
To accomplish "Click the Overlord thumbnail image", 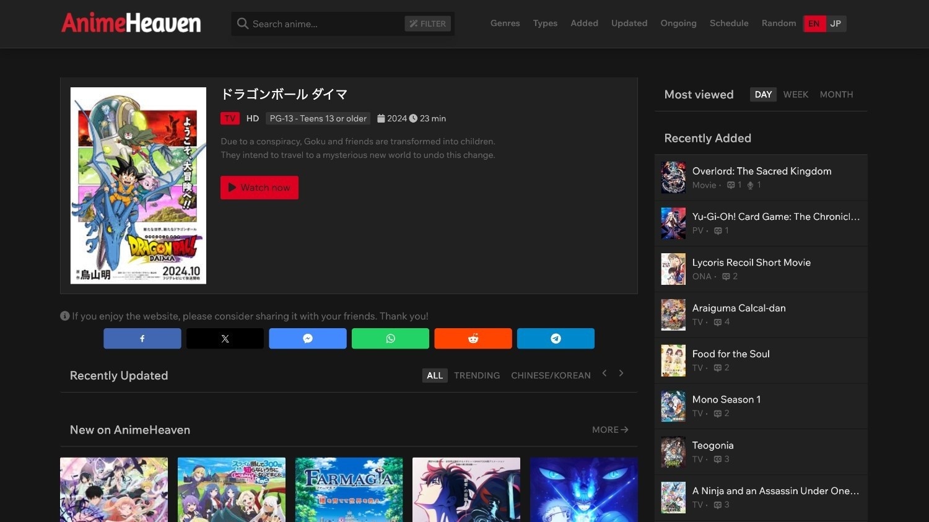I will tap(673, 178).
